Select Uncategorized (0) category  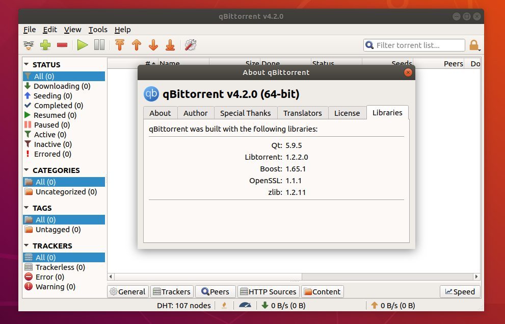64,192
